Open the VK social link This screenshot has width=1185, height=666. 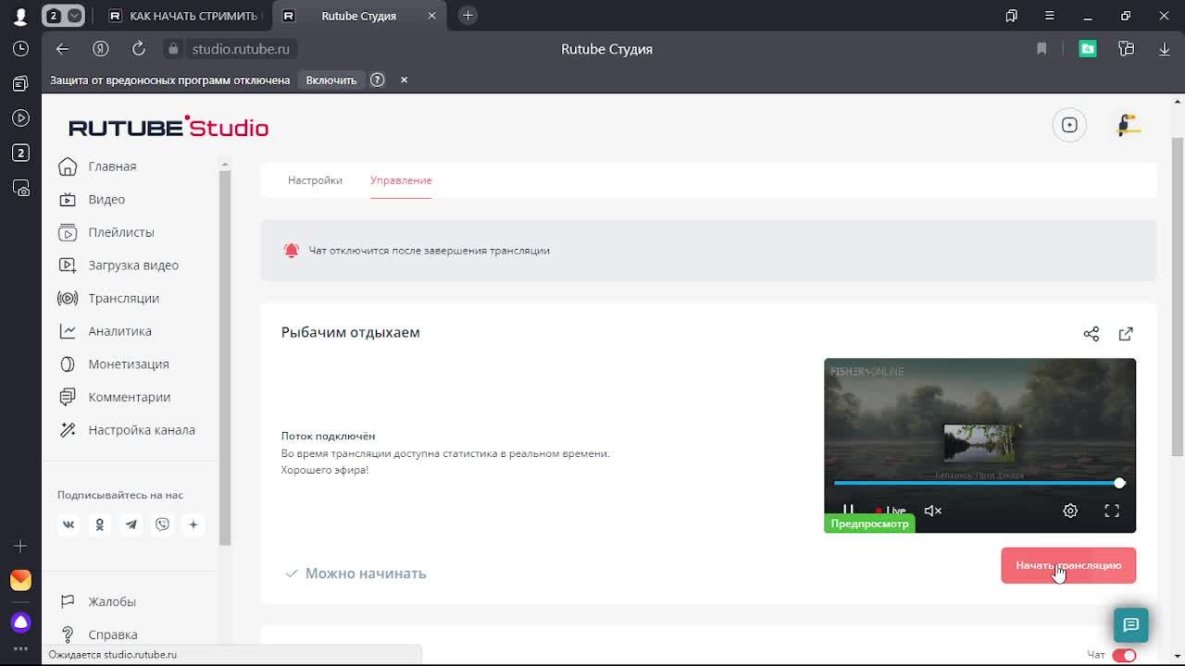pyautogui.click(x=69, y=524)
